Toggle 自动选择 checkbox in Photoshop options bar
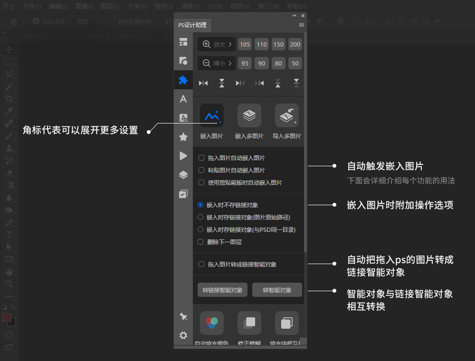The width and height of the screenshot is (475, 361). coord(36,21)
